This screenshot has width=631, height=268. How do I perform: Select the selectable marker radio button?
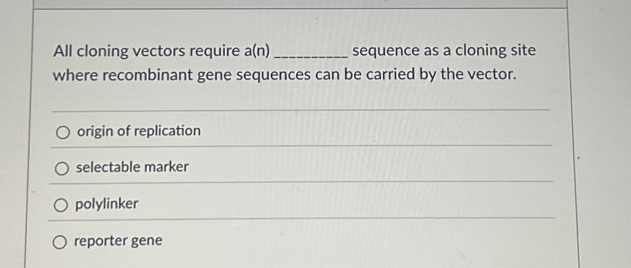tap(62, 168)
